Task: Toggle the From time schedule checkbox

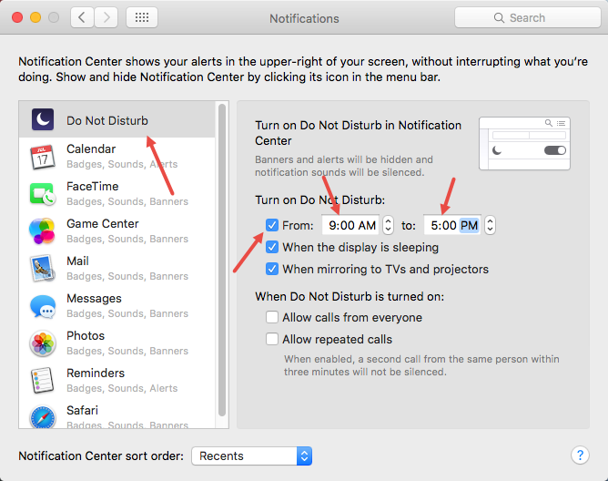Action: click(272, 225)
